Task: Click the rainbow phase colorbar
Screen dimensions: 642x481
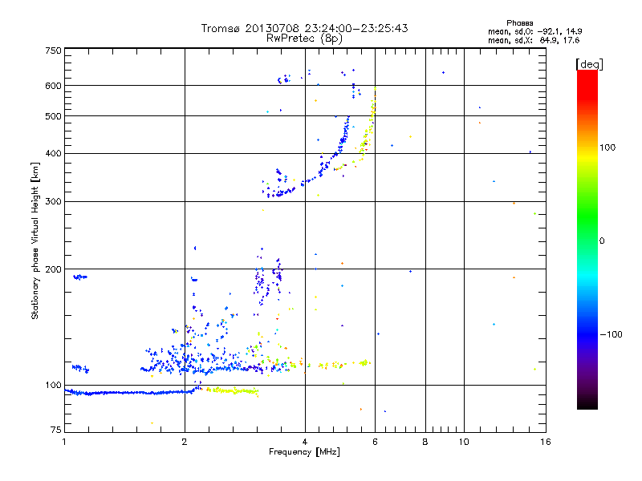Action: 587,239
